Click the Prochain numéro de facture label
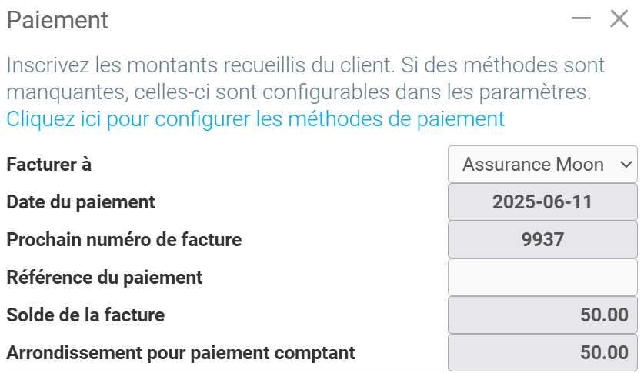The width and height of the screenshot is (644, 373). pyautogui.click(x=124, y=240)
